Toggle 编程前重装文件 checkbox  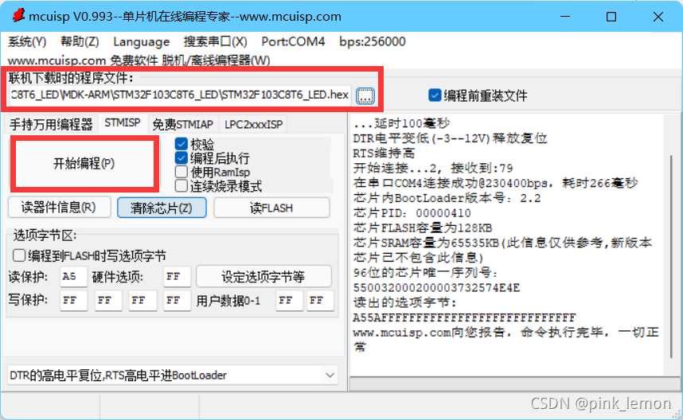[435, 95]
